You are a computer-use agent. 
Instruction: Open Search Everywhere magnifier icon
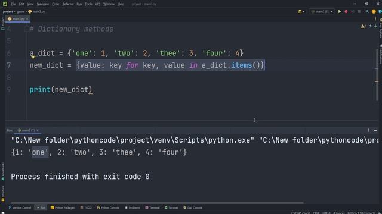[x=367, y=12]
